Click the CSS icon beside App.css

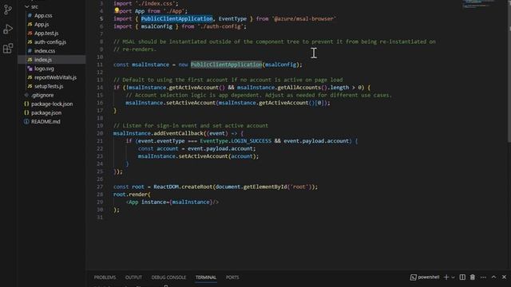[x=30, y=16]
